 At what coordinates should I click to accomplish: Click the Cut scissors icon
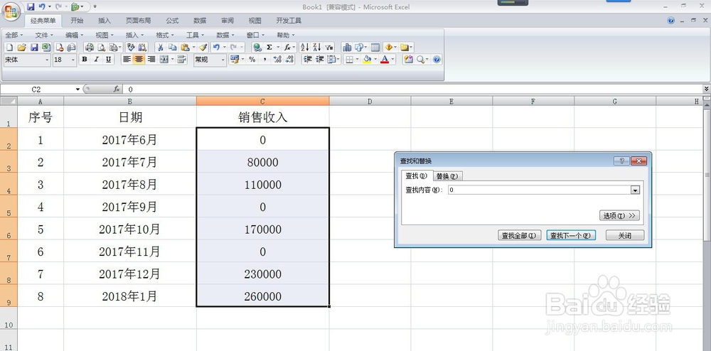[161, 47]
